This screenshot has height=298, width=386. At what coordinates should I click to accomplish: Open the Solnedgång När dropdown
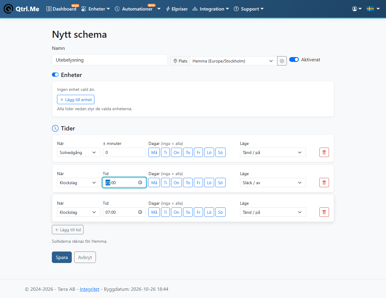coord(78,152)
